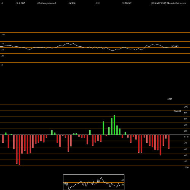Click the MR axis label -100
Viewport: 190px width, 190px height.
(186, 168)
